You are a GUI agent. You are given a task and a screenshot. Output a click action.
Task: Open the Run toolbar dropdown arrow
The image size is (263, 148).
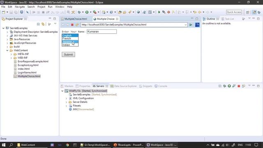(x=90, y=12)
